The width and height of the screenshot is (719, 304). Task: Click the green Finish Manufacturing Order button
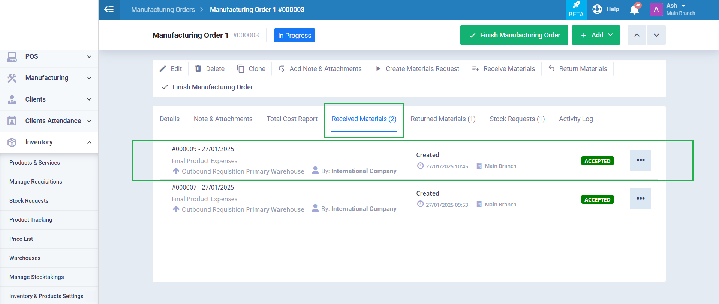click(514, 35)
